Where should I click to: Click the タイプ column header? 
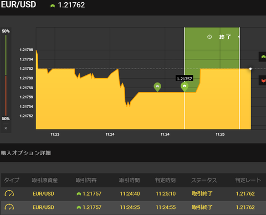tap(12, 180)
